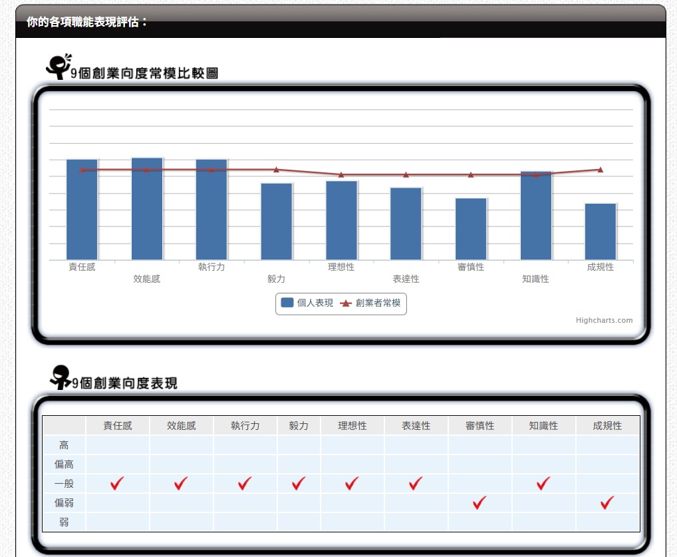Click the 審慎性 blue bar in chart
Screen dimensions: 677x557
471,228
